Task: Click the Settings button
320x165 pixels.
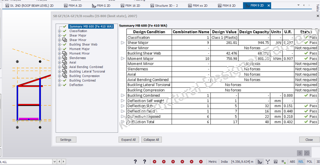Action: click(66, 140)
